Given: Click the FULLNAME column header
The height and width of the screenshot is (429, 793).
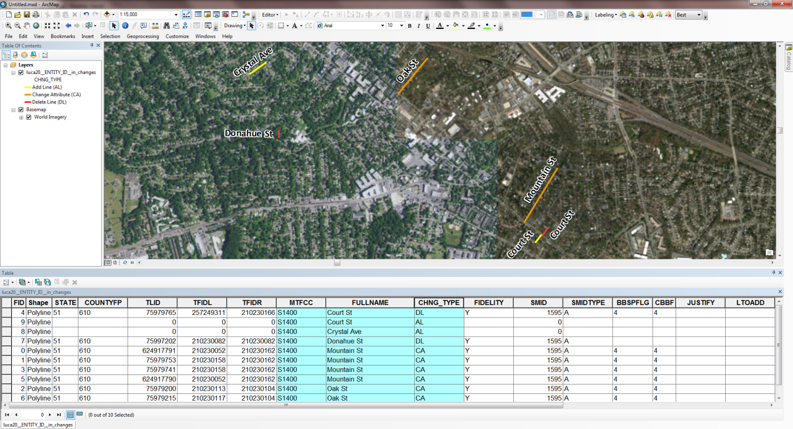Looking at the screenshot, I should coord(369,303).
